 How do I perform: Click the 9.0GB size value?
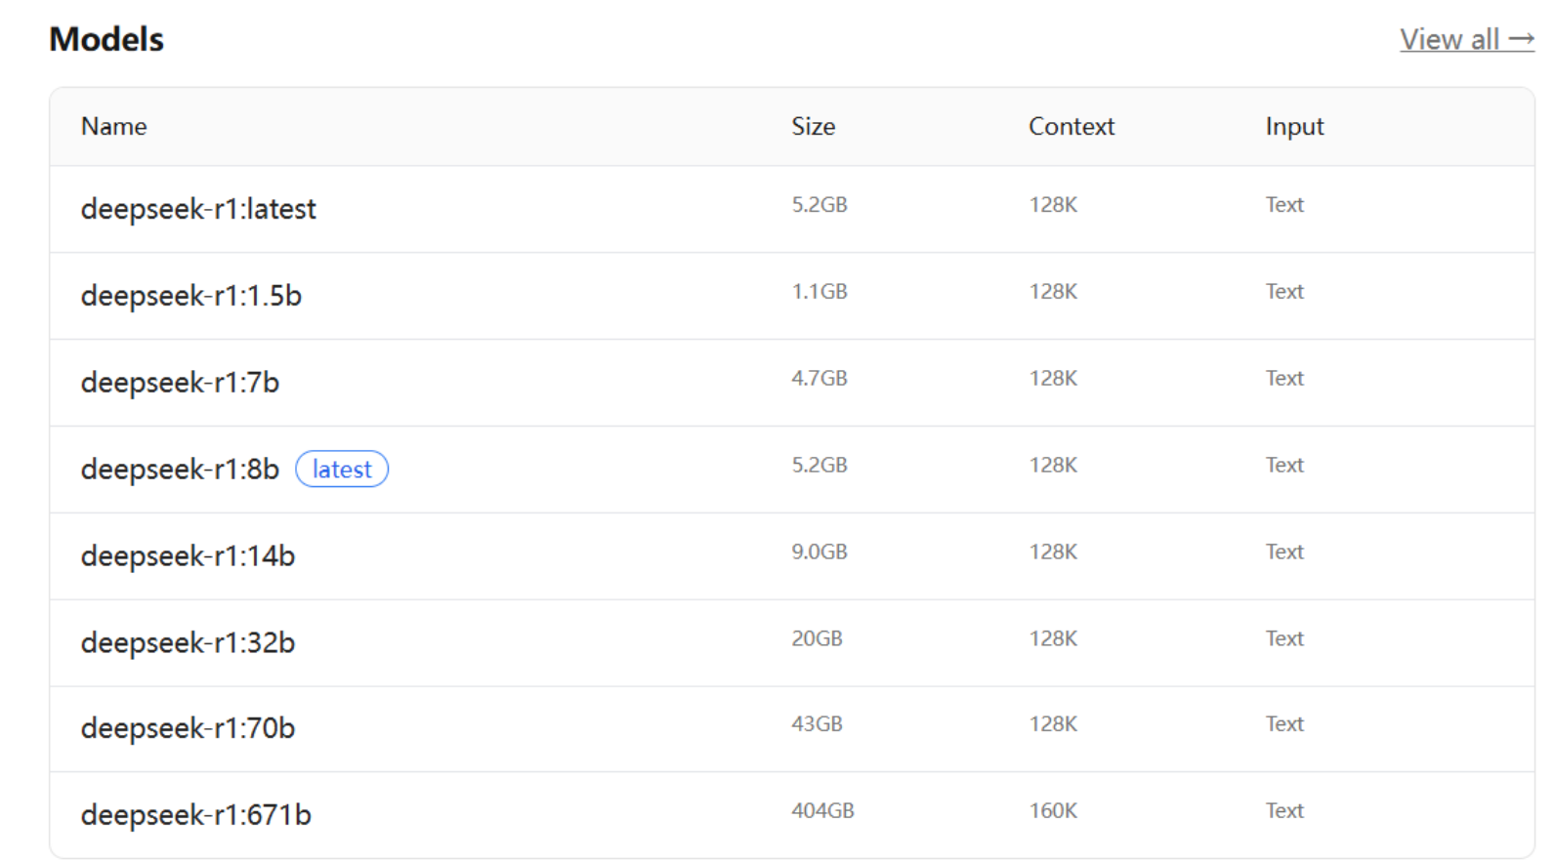[820, 553]
